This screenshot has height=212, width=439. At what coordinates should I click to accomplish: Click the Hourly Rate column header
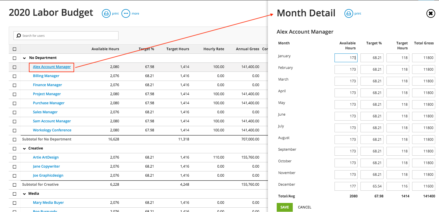214,49
